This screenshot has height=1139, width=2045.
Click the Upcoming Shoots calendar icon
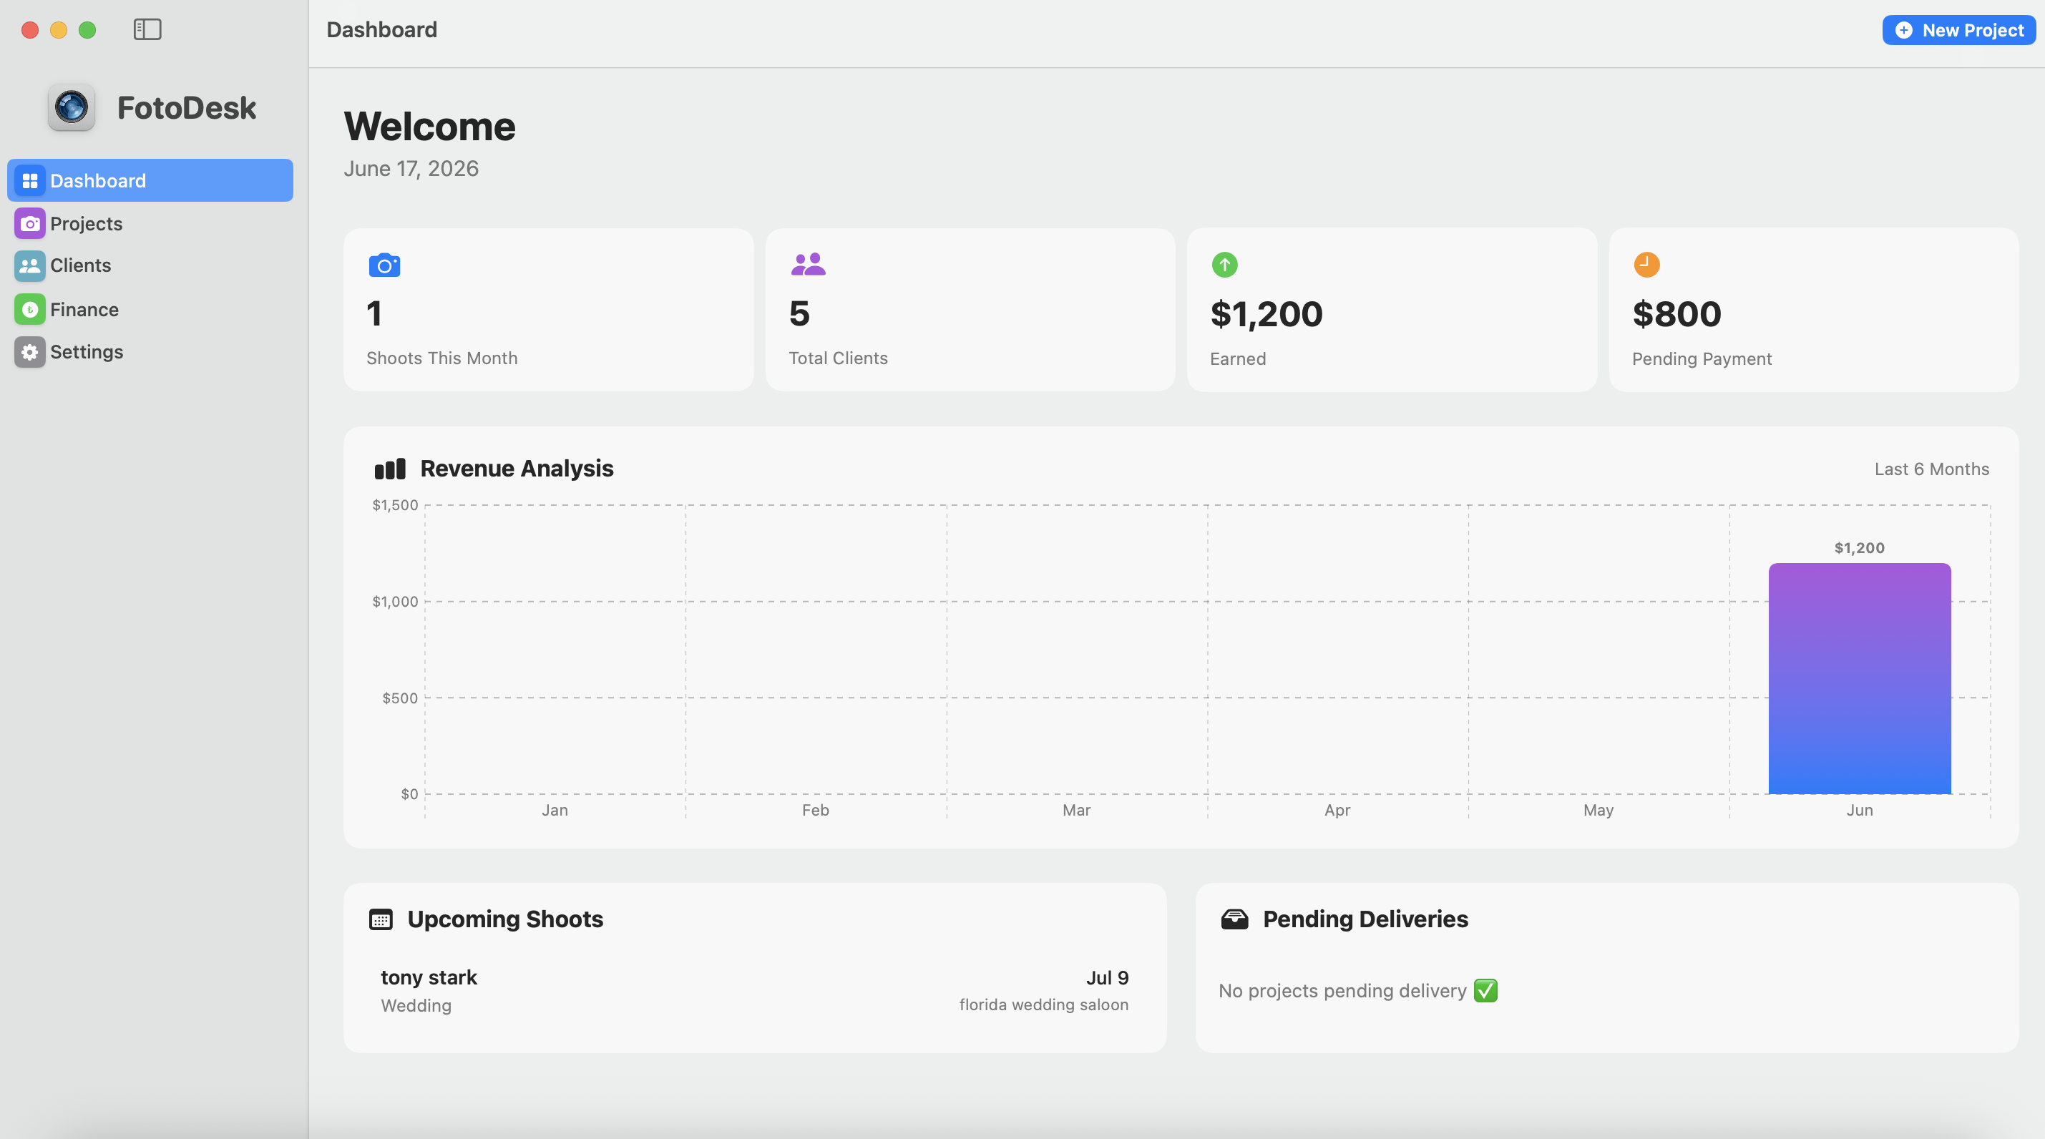pos(381,919)
